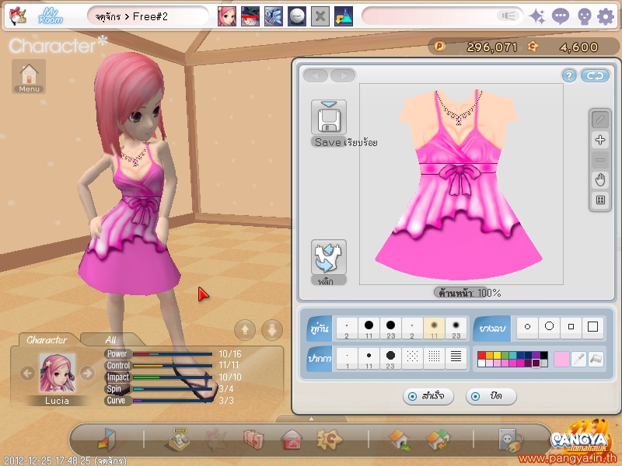The height and width of the screenshot is (466, 622).
Task: Click the undo back arrow in editor
Action: [x=316, y=75]
